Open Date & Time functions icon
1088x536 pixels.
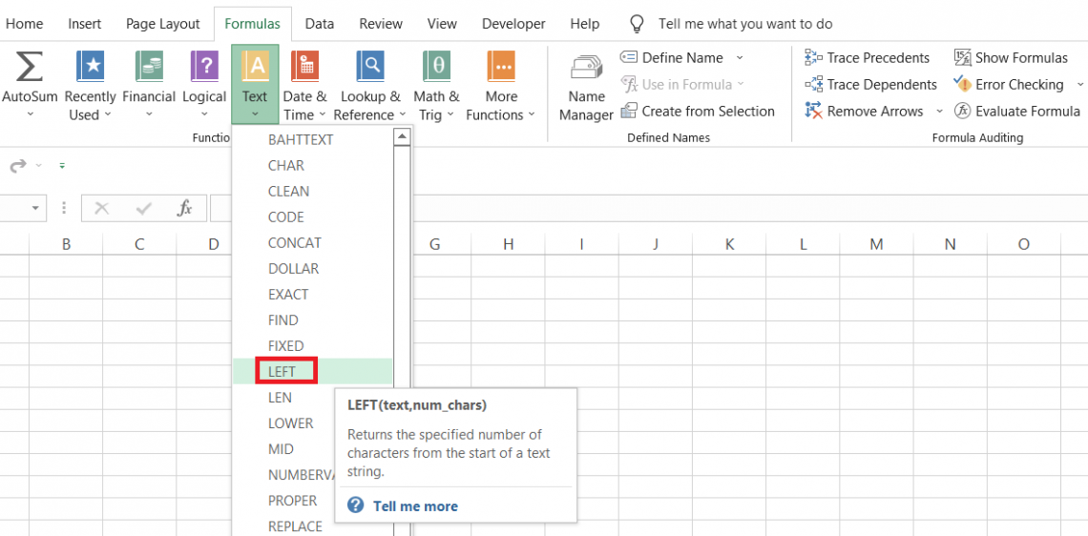pos(304,68)
